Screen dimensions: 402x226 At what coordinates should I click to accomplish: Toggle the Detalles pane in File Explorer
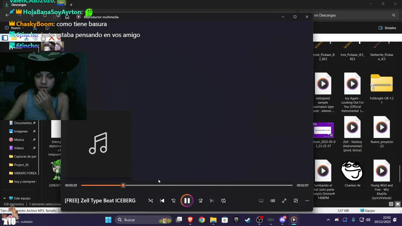tap(387, 28)
